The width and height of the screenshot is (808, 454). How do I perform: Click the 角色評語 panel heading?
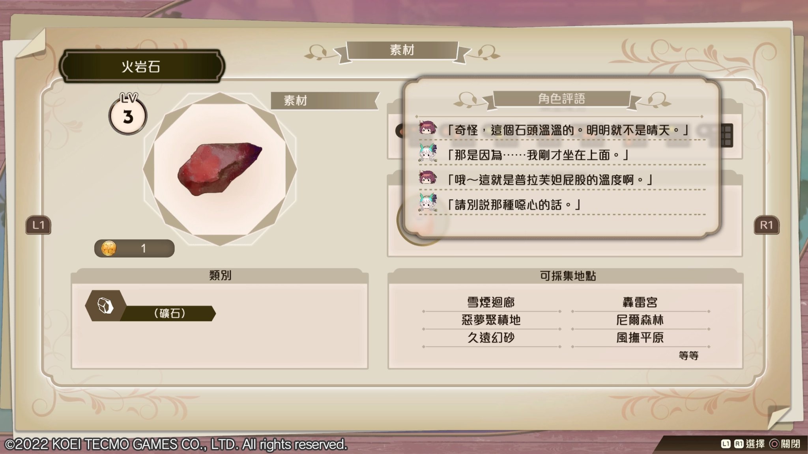tap(562, 99)
